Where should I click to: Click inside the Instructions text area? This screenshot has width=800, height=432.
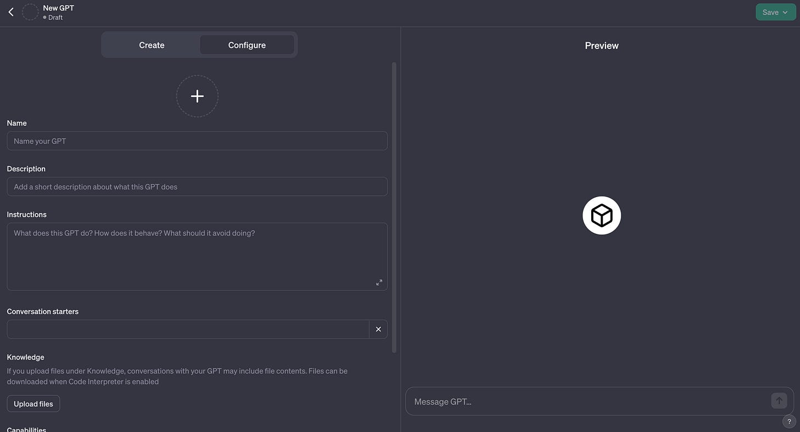(x=197, y=256)
